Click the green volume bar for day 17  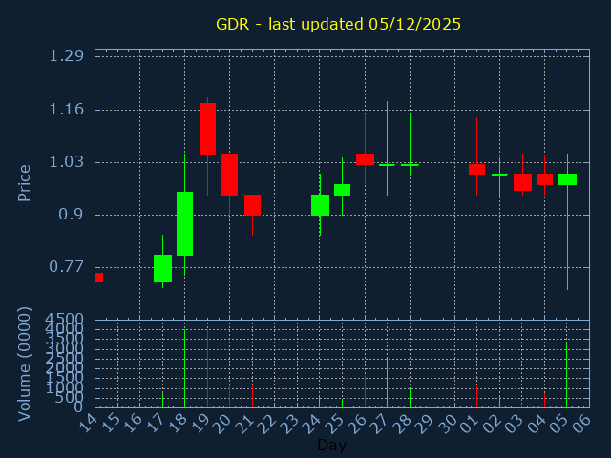click(162, 399)
